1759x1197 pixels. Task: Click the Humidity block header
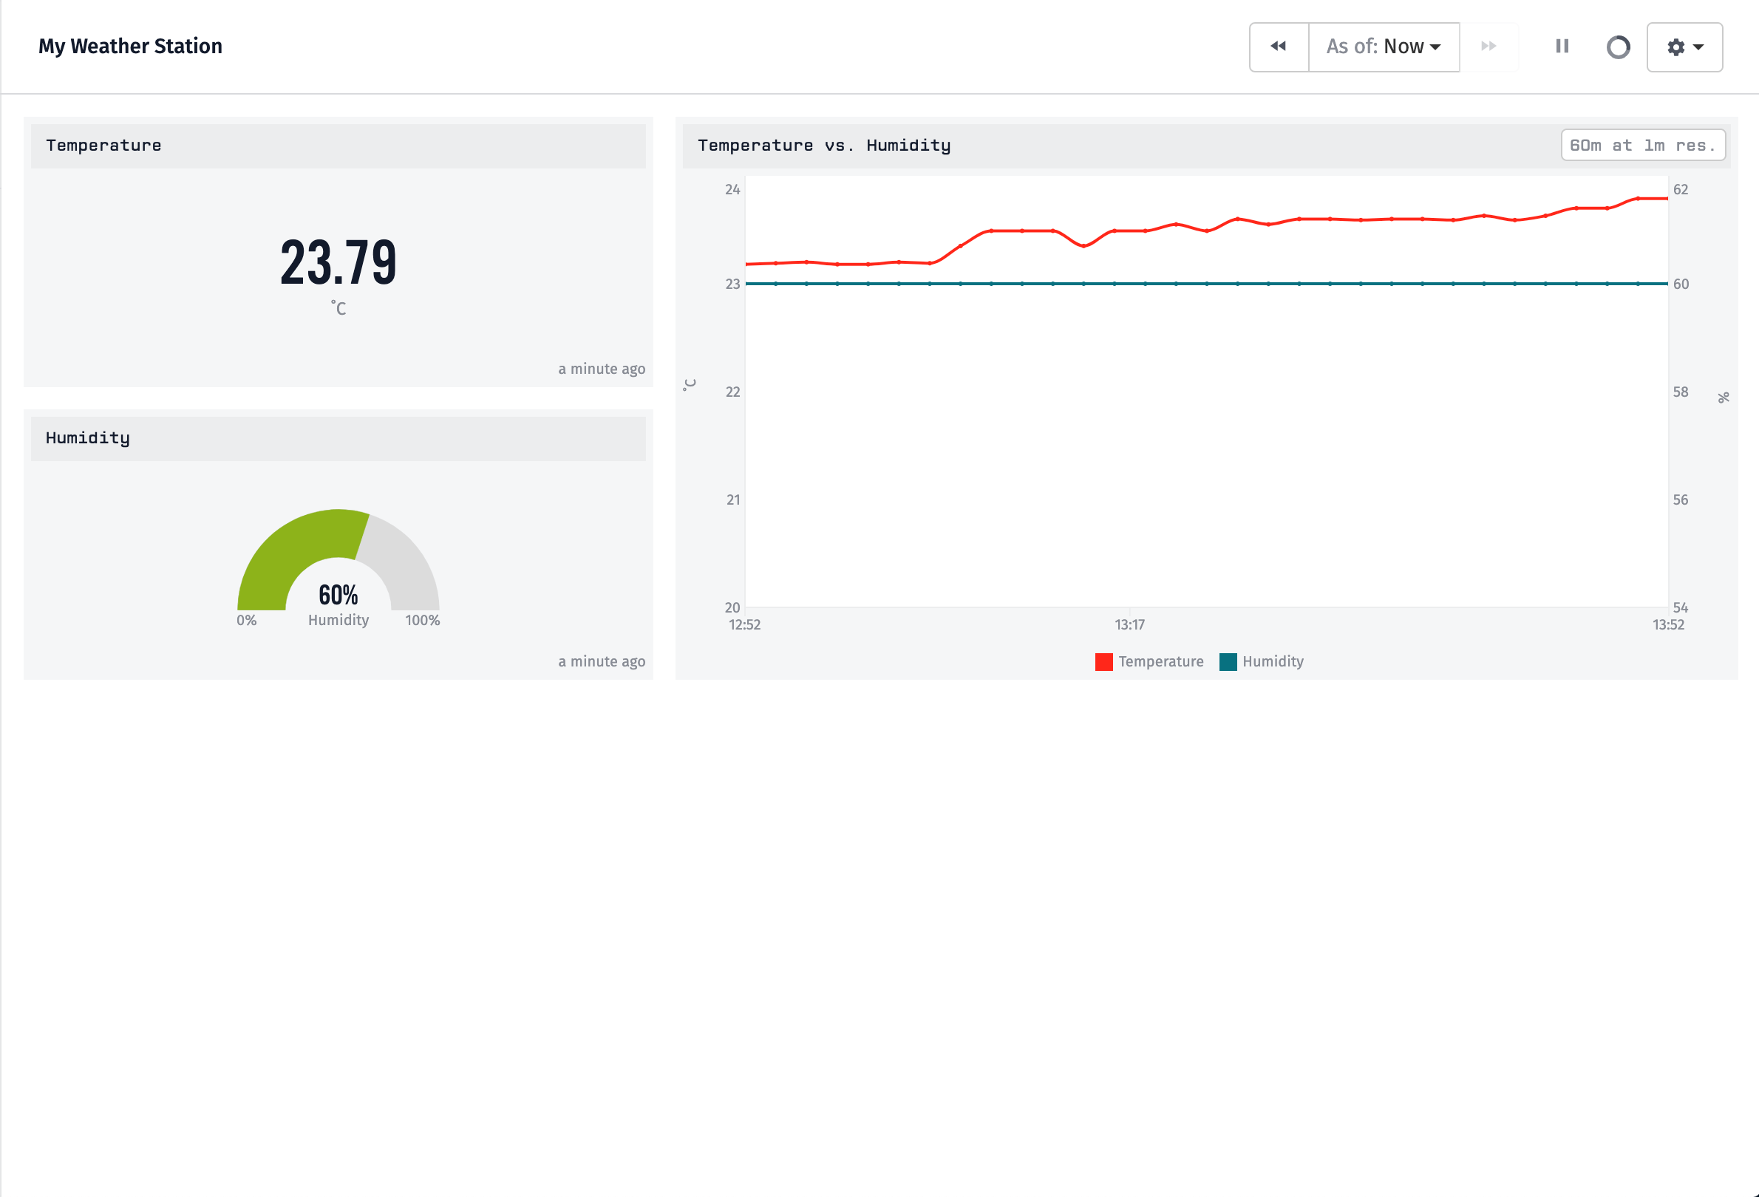tap(338, 439)
